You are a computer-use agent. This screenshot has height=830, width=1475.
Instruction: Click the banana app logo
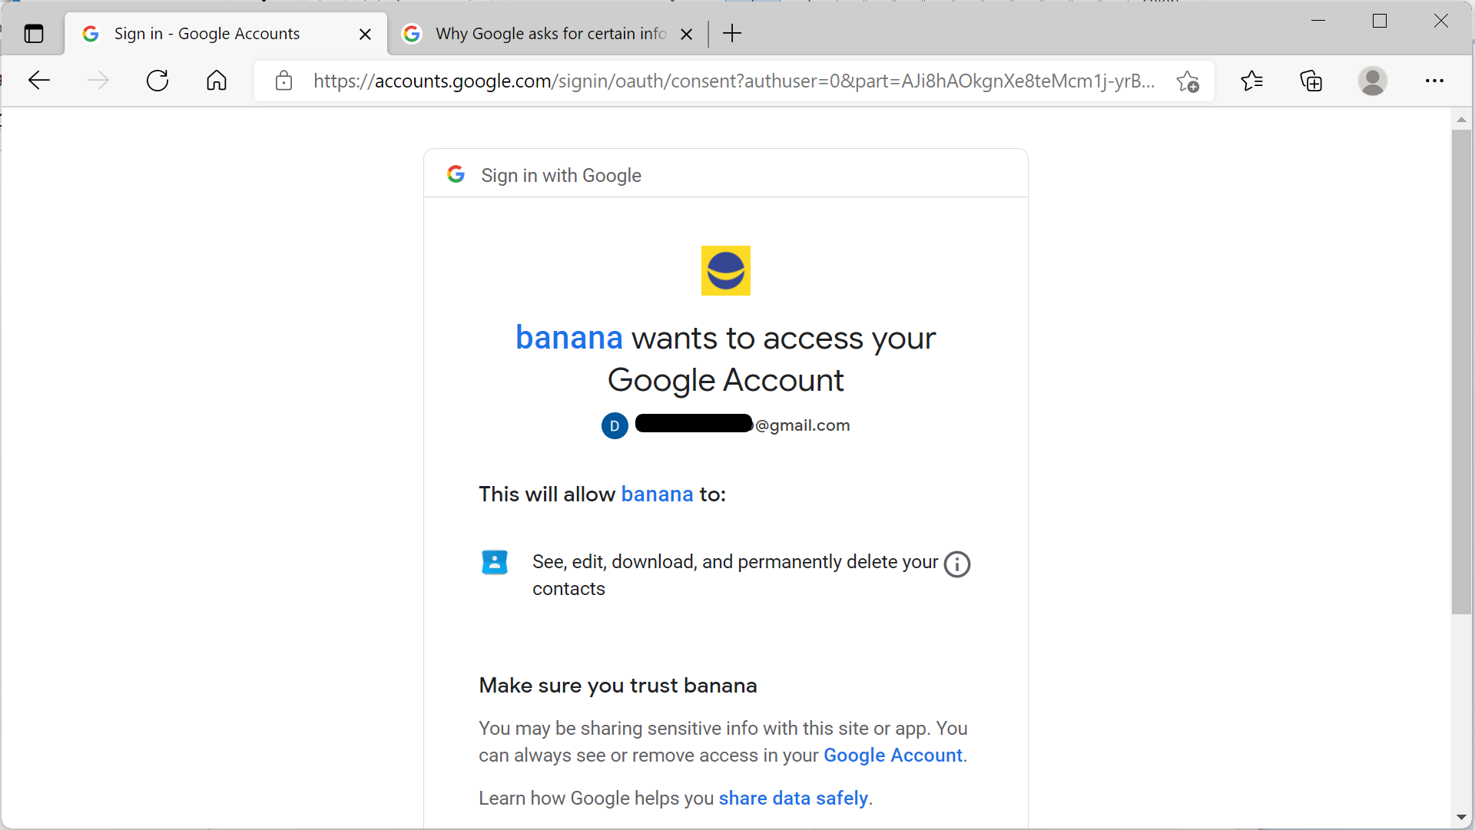coord(725,270)
